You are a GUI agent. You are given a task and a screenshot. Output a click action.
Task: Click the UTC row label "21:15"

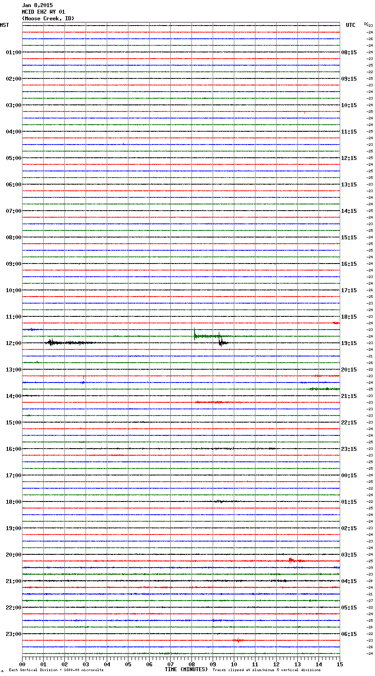(349, 396)
